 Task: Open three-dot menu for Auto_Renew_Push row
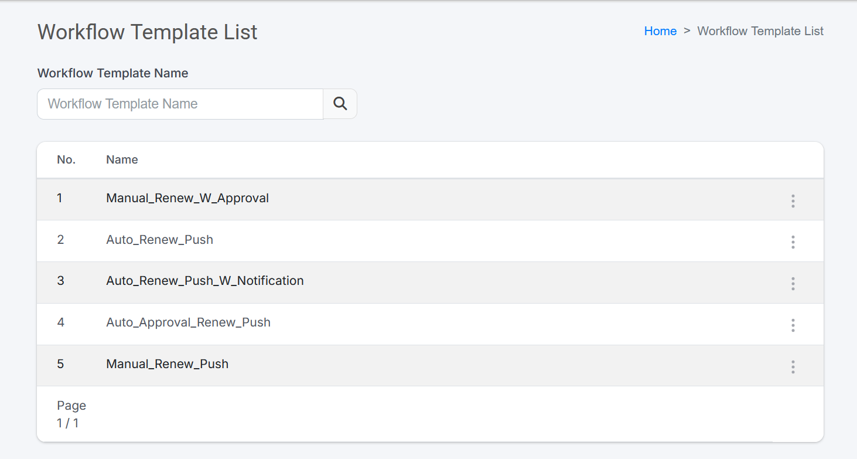click(x=793, y=242)
